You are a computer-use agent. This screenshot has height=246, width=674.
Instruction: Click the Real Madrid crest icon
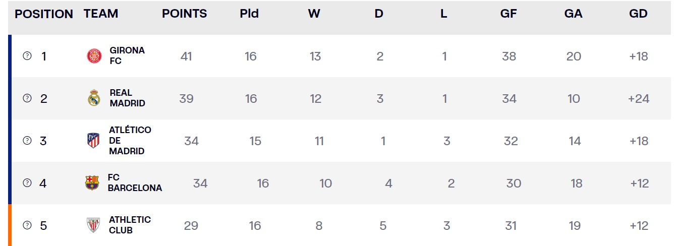tap(94, 98)
